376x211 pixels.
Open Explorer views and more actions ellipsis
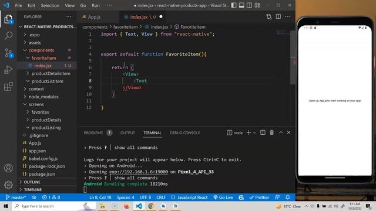(69, 16)
